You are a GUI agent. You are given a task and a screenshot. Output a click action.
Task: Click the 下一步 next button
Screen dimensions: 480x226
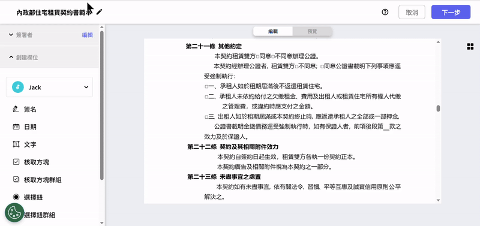tap(451, 12)
